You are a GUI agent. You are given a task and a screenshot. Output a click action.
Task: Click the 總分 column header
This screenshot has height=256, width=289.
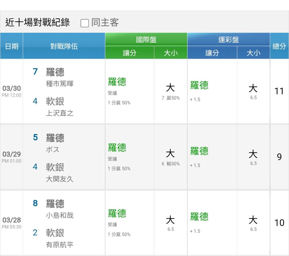coord(279,46)
